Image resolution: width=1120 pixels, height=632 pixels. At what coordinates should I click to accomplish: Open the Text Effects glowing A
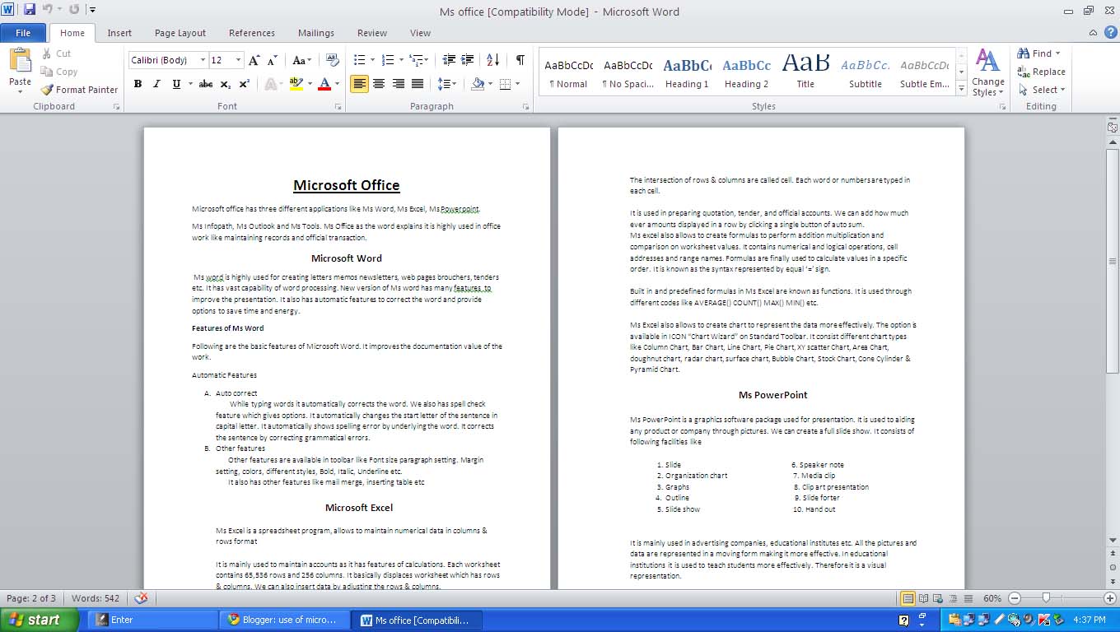[x=271, y=84]
